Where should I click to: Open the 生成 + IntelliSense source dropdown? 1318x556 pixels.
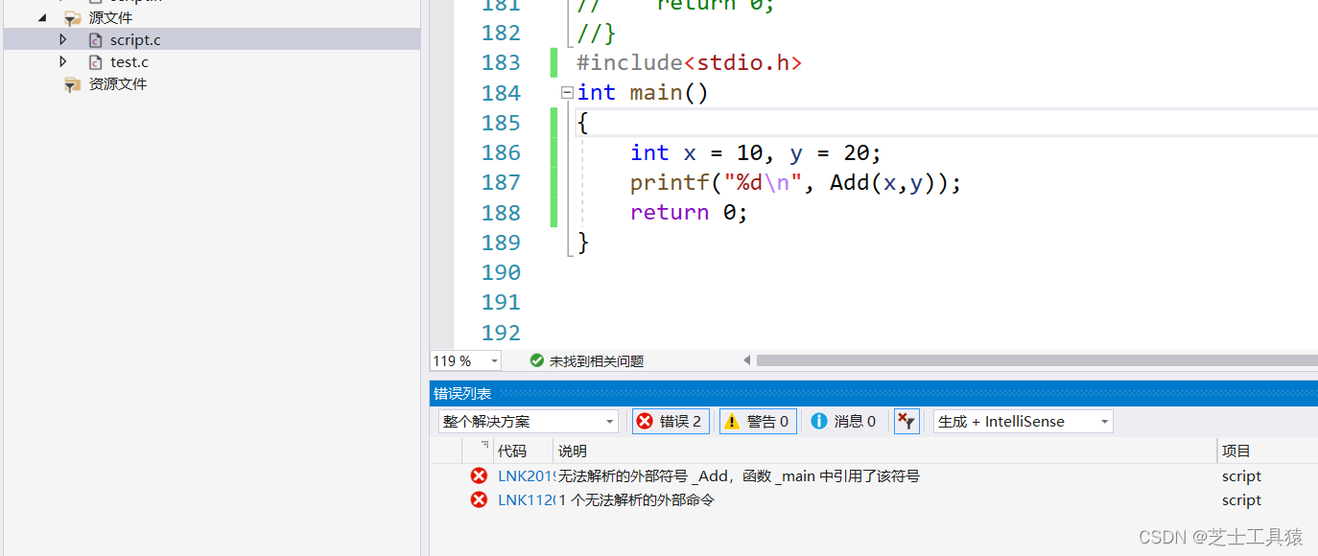pyautogui.click(x=1024, y=421)
